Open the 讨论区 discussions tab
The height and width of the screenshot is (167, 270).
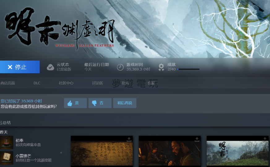tap(97, 83)
